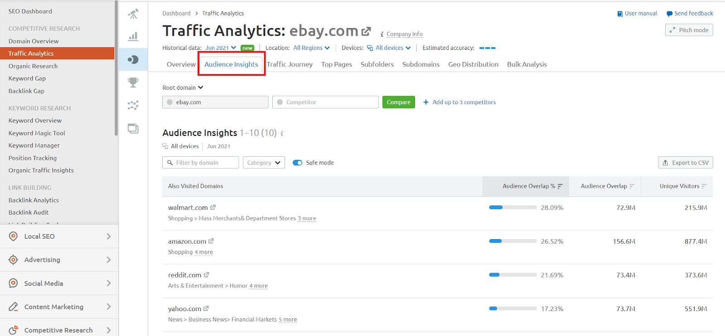
Task: Open walmart.com external link icon
Action: (213, 207)
